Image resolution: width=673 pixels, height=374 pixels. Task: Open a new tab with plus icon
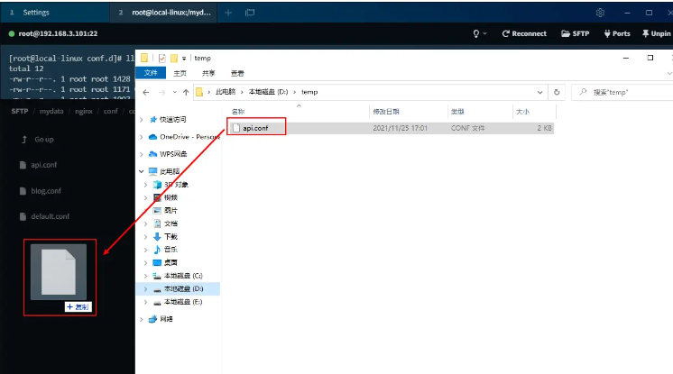click(x=228, y=13)
